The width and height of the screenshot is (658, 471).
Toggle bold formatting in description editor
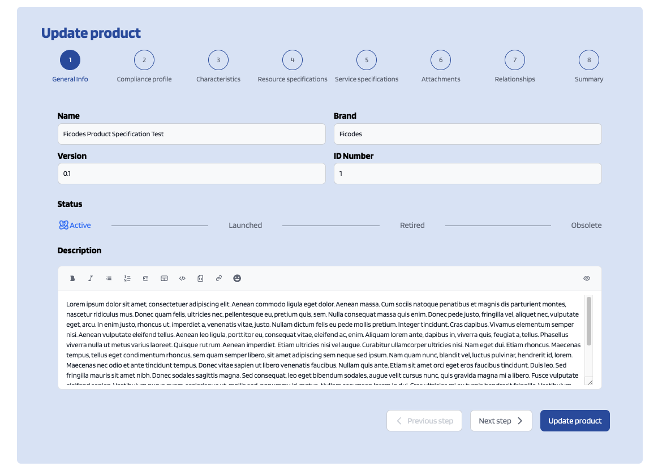(72, 278)
